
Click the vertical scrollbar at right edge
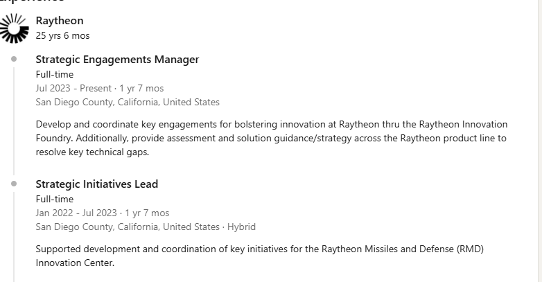pyautogui.click(x=540, y=141)
